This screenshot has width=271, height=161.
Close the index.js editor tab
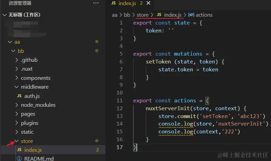coord(148,3)
